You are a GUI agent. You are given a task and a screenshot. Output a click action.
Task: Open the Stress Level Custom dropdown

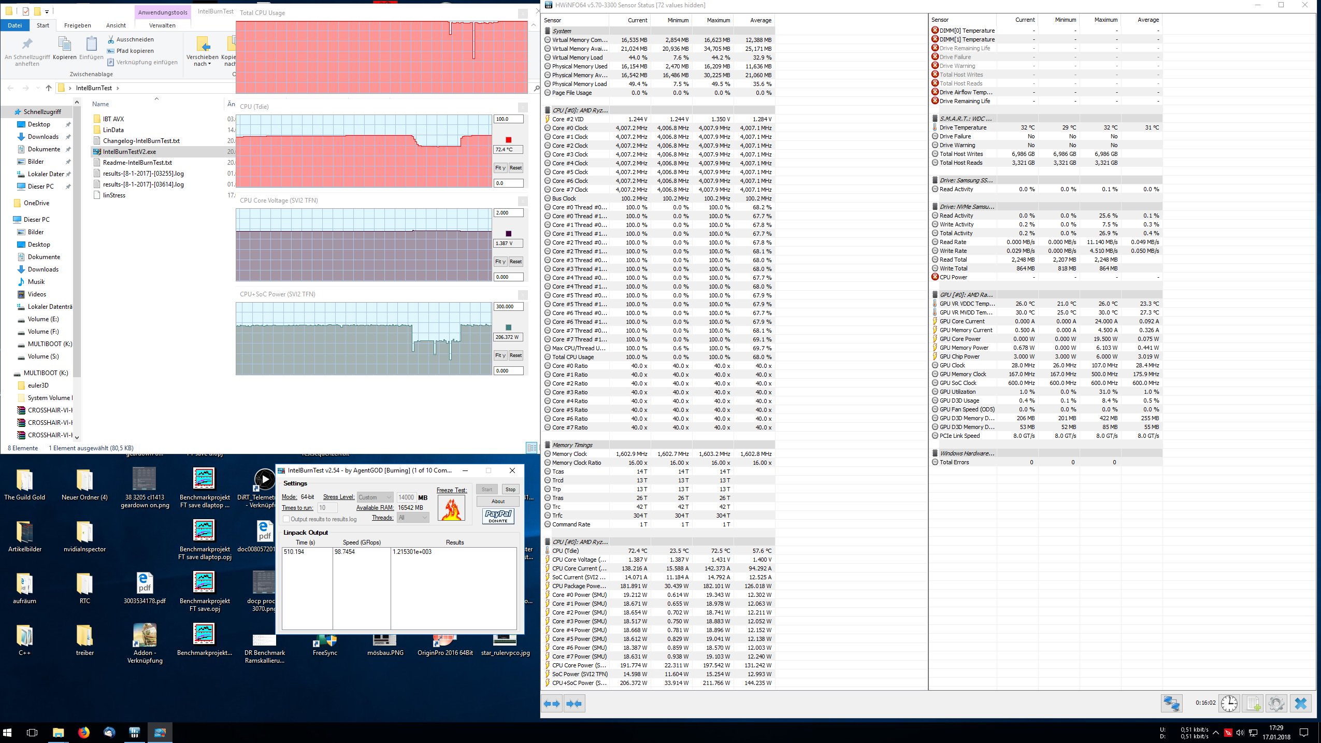pyautogui.click(x=375, y=497)
